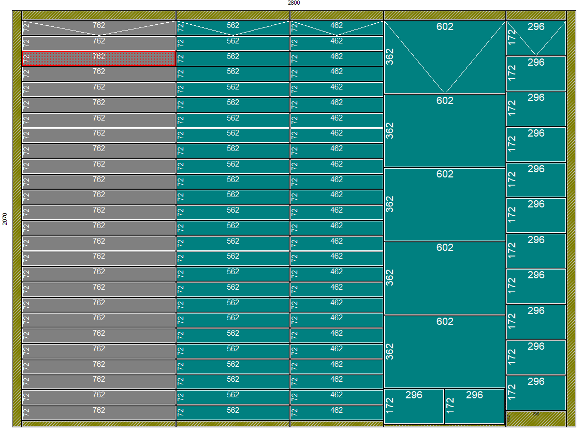Click top-right 296x172 panel with diagonals
The width and height of the screenshot is (583, 433).
pos(536,38)
